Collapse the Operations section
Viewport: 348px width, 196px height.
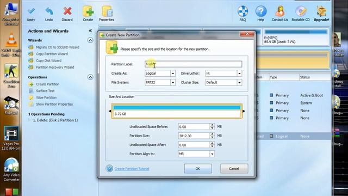tap(90, 77)
